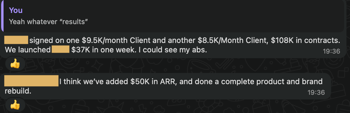
Task: Click the redacted name before "I think we've added"
Action: (x=32, y=81)
